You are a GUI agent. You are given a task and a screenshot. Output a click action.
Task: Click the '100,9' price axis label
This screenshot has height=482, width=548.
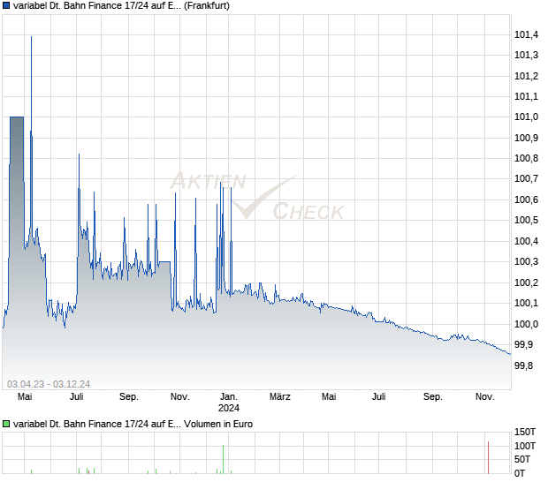pos(526,138)
